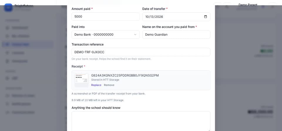
Task: Click the Name on the account field with Demo Guardian
Action: pos(176,35)
